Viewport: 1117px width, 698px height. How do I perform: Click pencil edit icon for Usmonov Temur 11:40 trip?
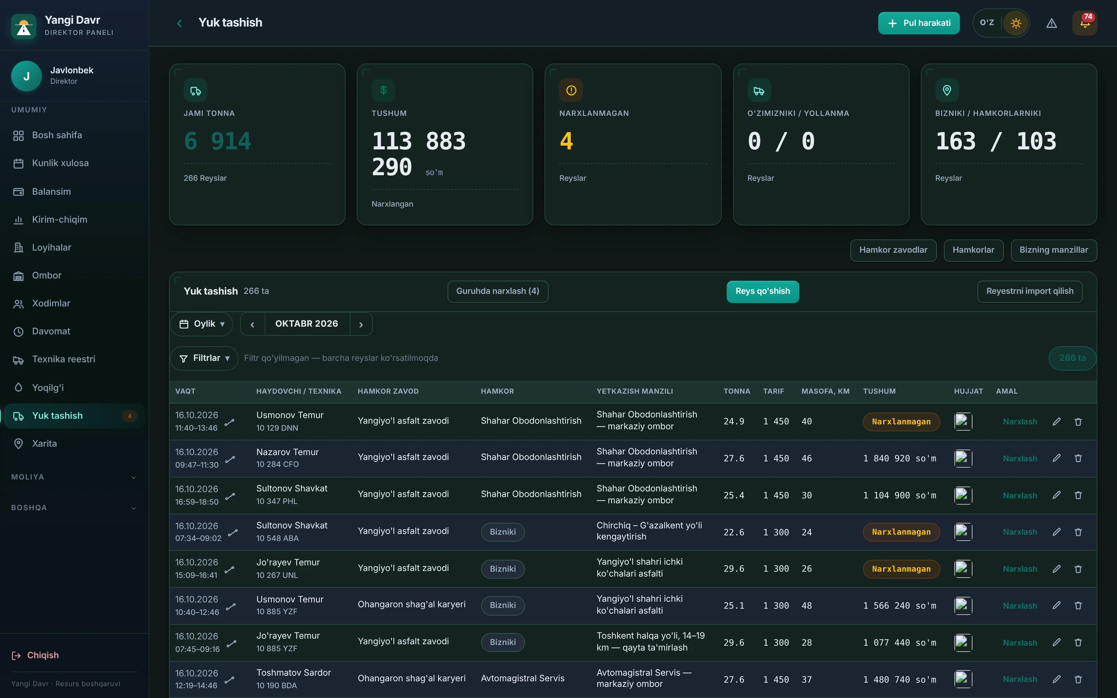coord(1057,422)
